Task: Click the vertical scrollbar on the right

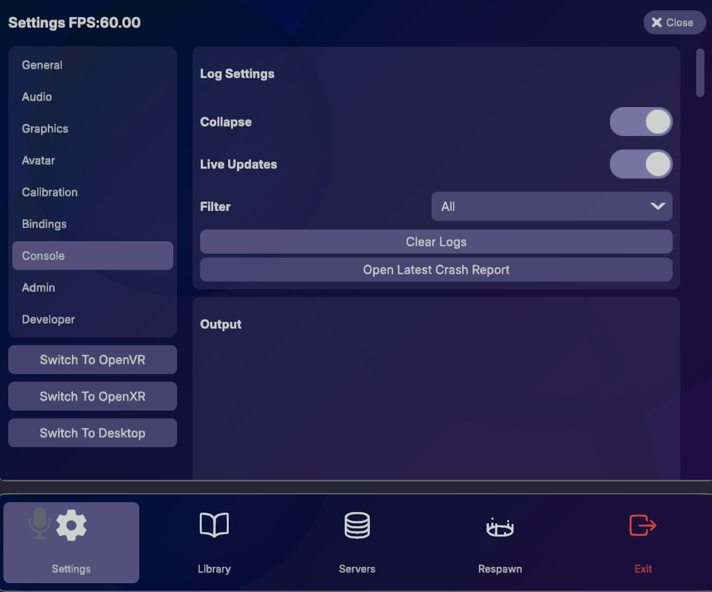Action: click(x=700, y=72)
